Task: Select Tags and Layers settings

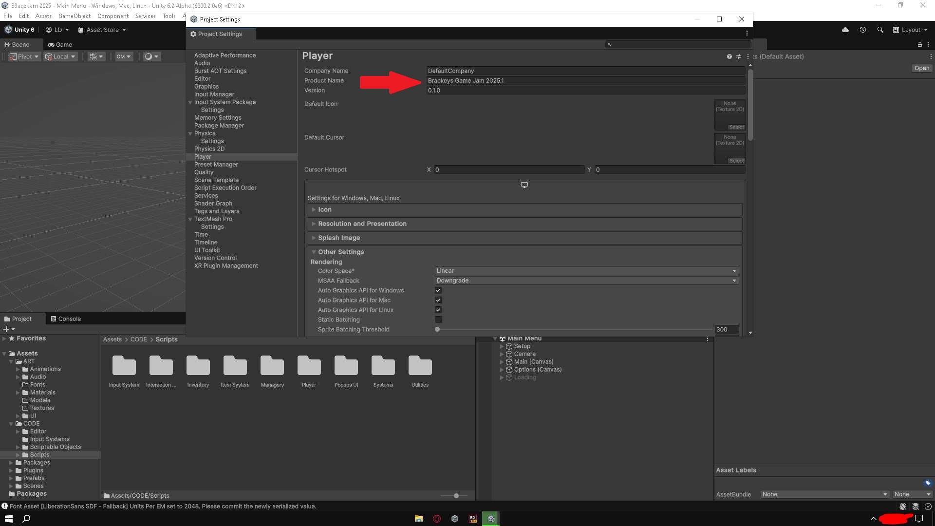Action: click(x=217, y=211)
